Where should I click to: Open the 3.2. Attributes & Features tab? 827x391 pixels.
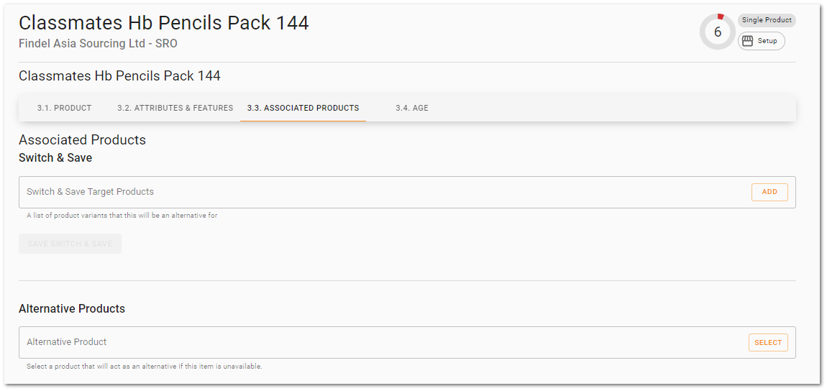tap(175, 108)
